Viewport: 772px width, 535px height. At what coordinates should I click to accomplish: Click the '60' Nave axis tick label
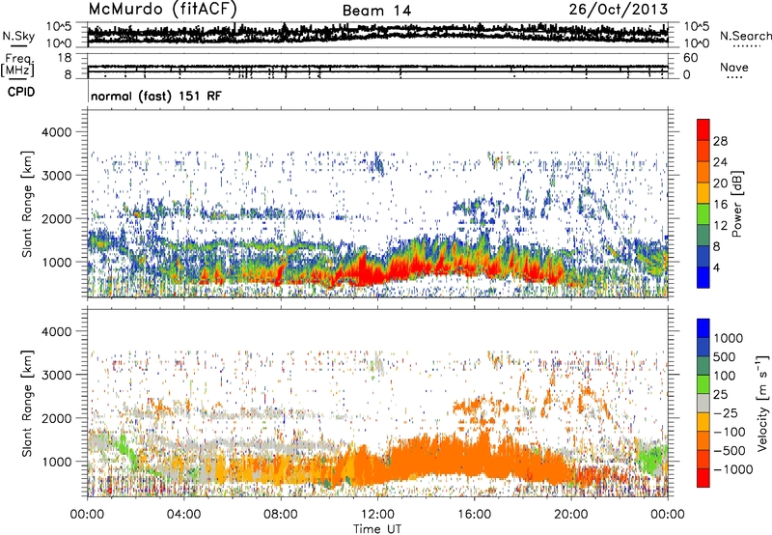point(690,58)
